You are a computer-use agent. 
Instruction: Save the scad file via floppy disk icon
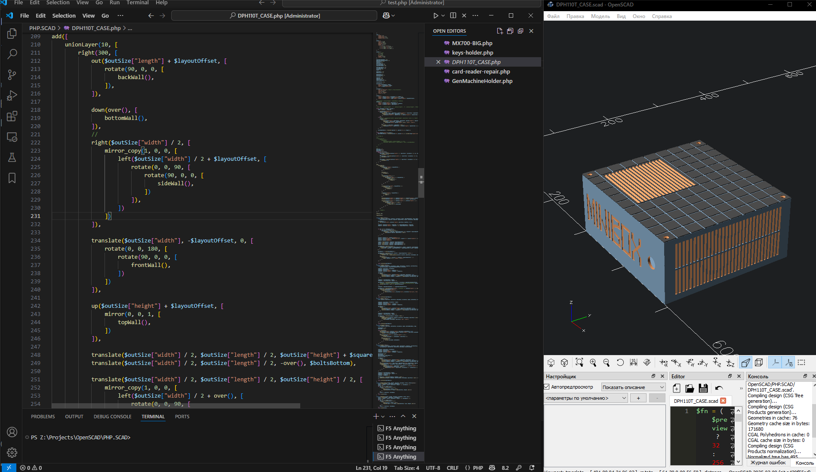703,388
